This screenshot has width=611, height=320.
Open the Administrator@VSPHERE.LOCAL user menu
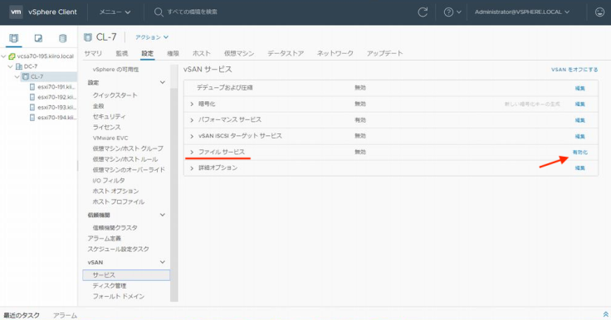click(522, 12)
